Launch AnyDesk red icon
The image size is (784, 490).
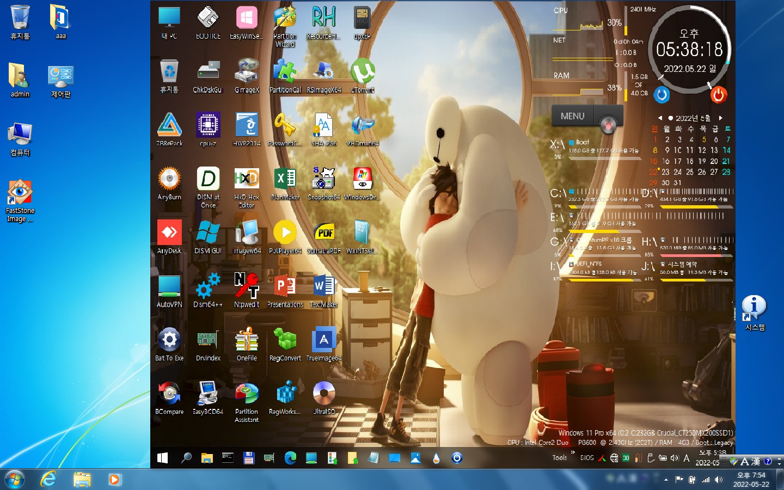(x=169, y=237)
